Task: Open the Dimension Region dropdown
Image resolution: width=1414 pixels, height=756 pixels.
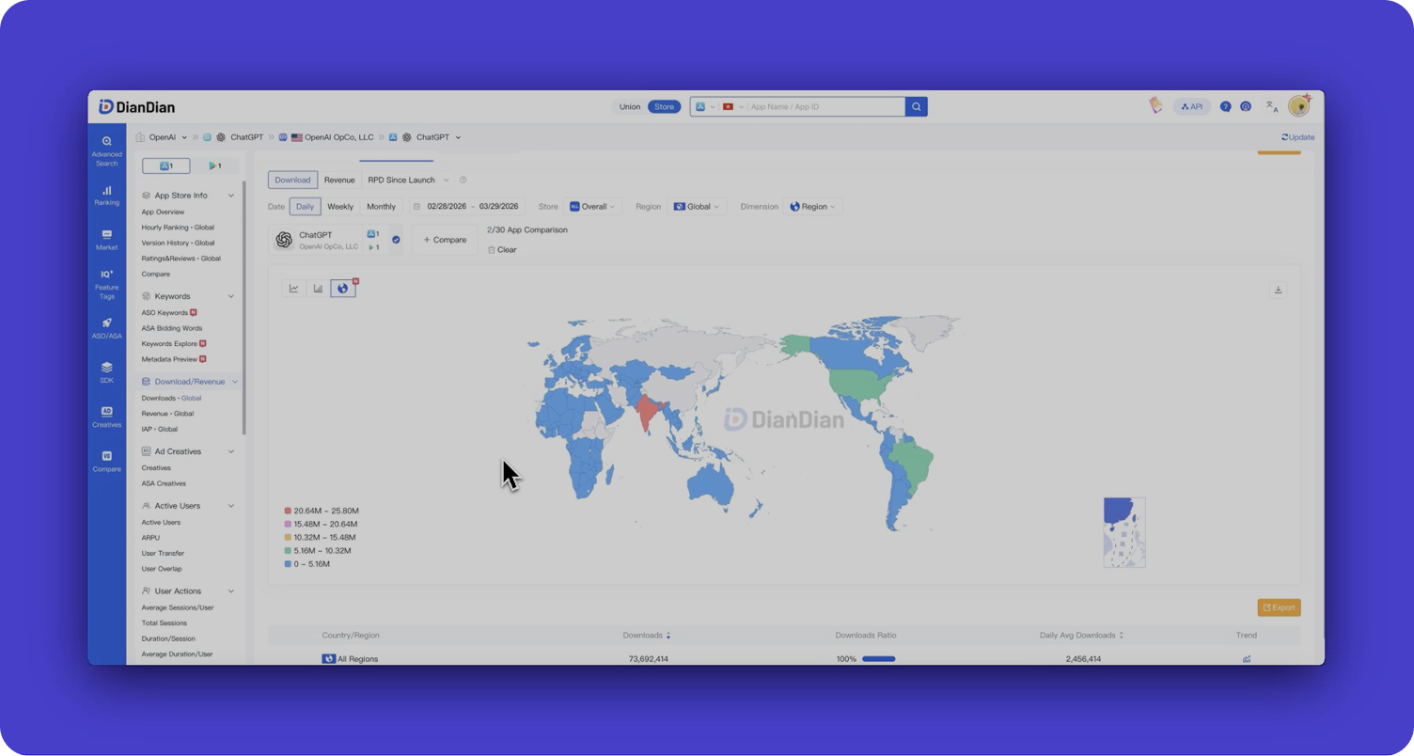Action: point(812,207)
